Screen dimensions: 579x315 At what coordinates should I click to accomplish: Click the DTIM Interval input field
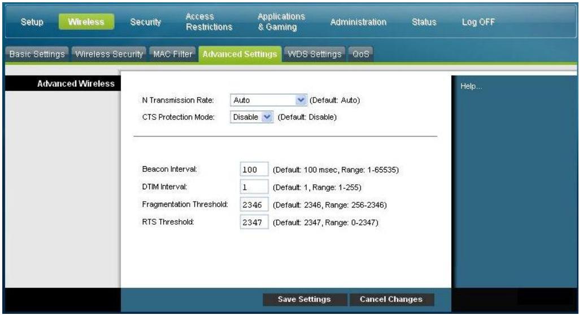pos(254,187)
